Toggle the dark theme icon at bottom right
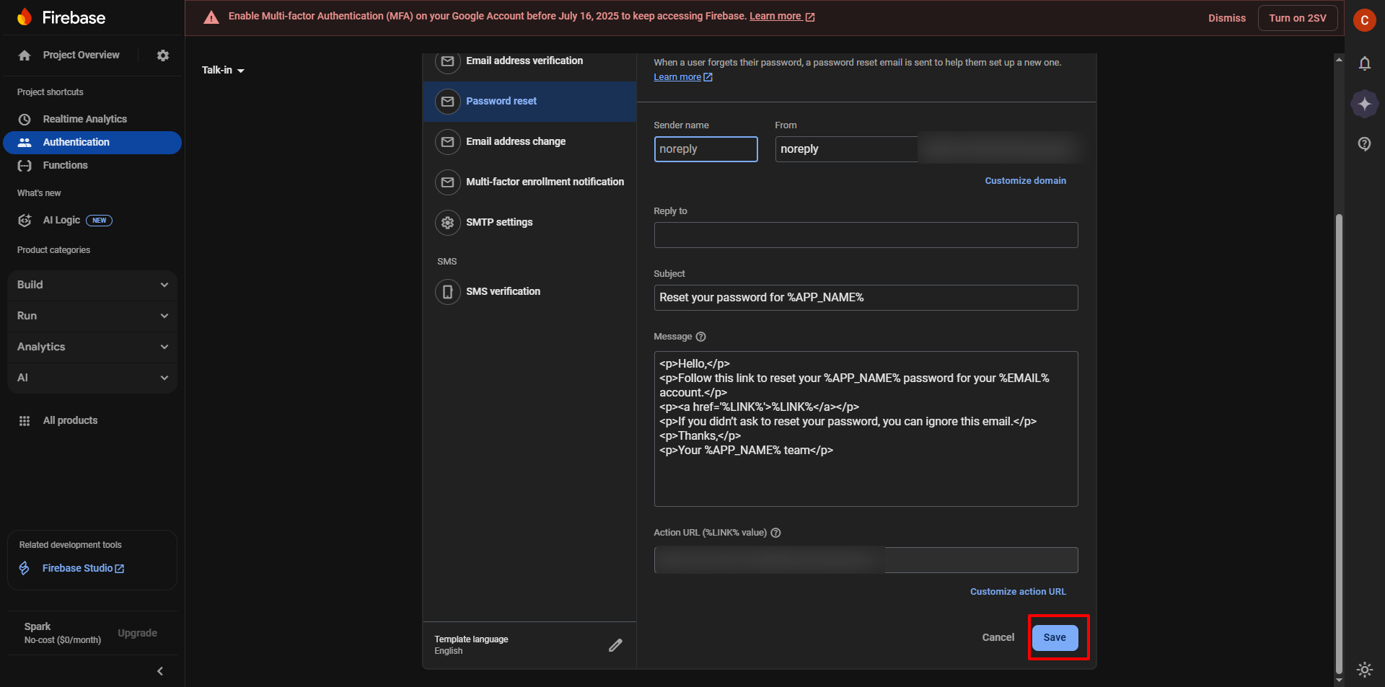1385x687 pixels. tap(1365, 670)
